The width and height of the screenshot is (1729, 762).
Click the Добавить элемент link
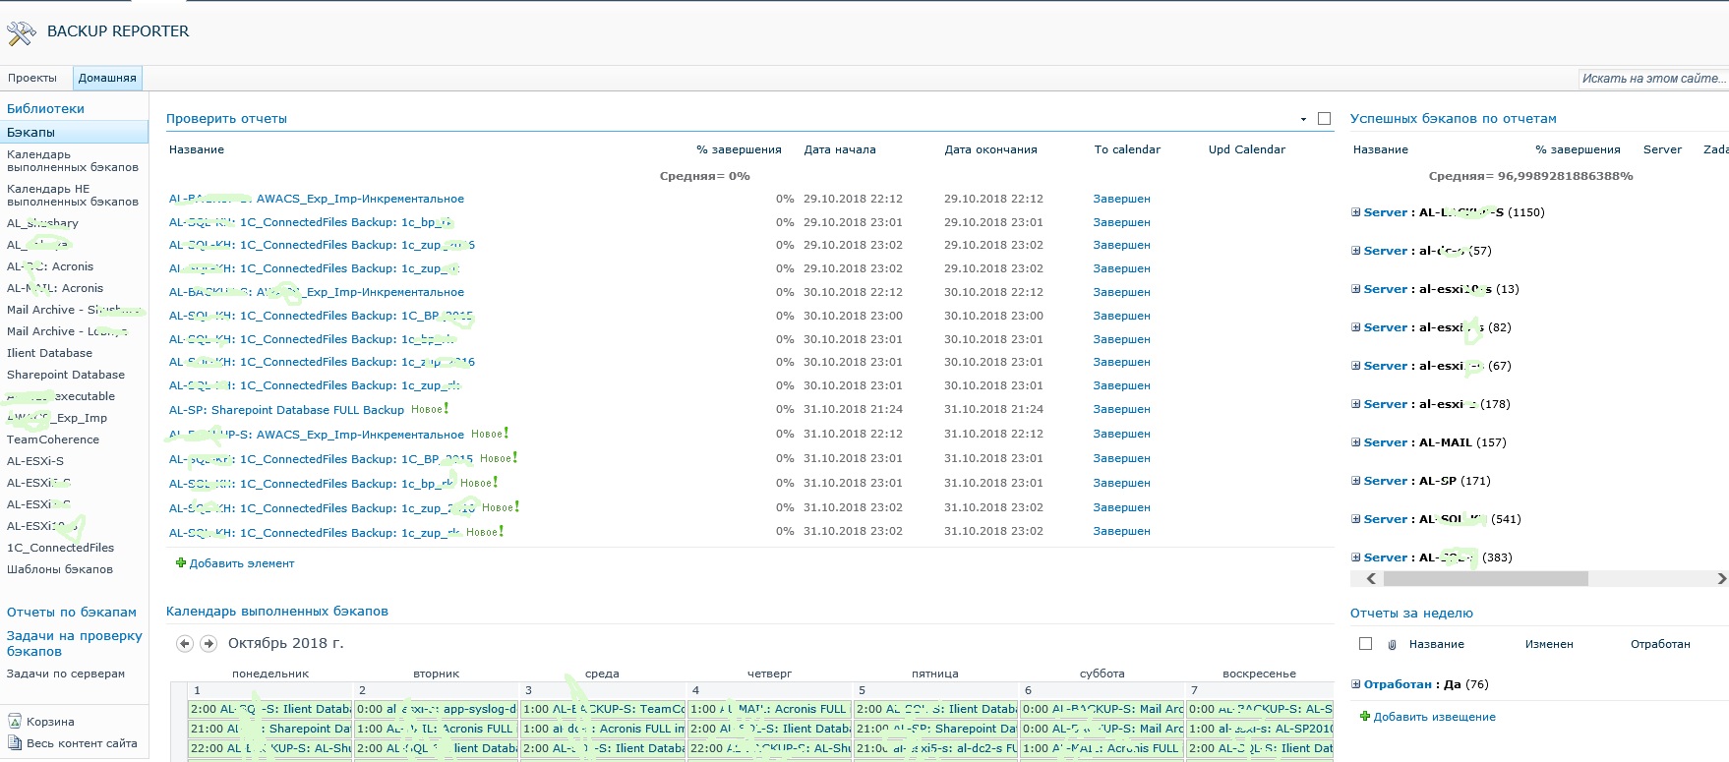242,563
